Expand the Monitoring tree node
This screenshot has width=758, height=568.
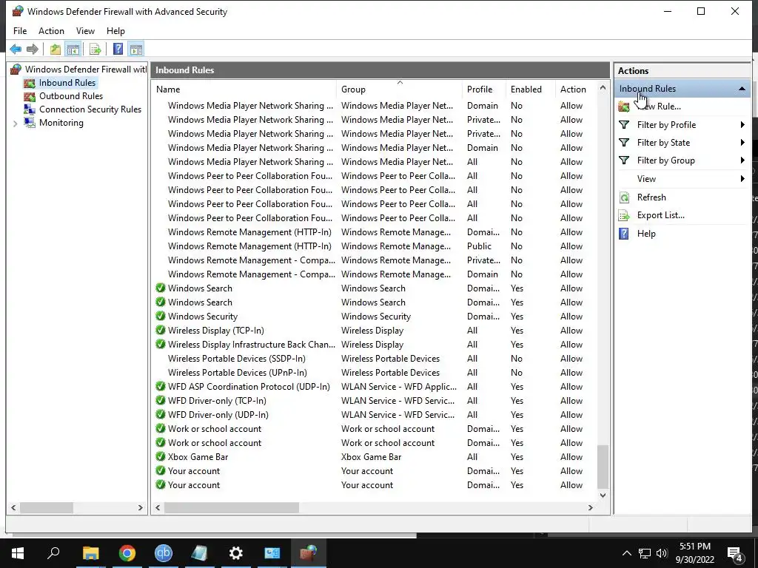[16, 124]
